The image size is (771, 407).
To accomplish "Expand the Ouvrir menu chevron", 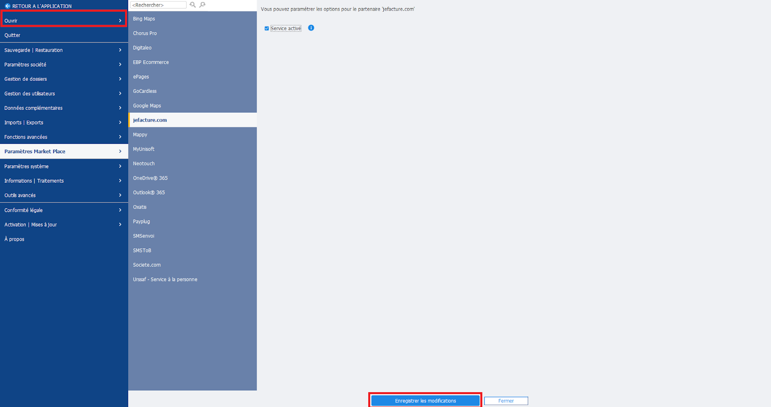I will point(120,21).
